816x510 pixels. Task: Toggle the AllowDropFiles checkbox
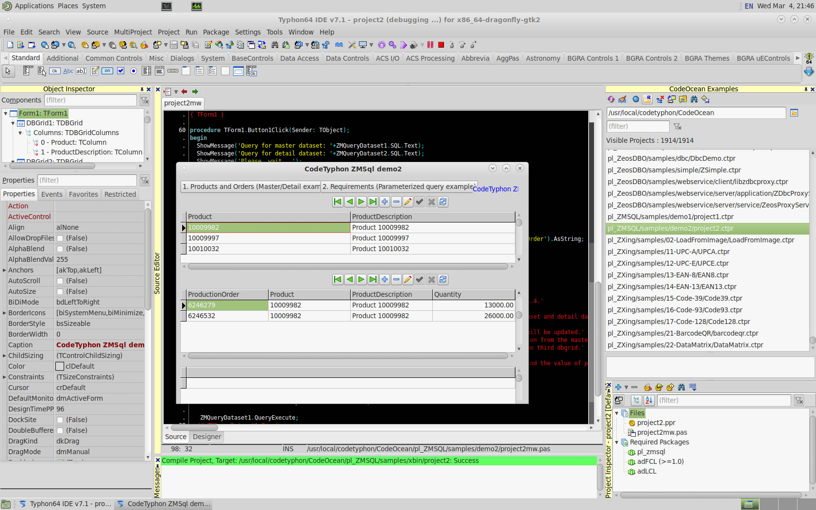[60, 238]
